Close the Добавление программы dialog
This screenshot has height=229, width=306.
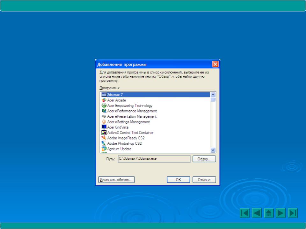[x=215, y=64]
